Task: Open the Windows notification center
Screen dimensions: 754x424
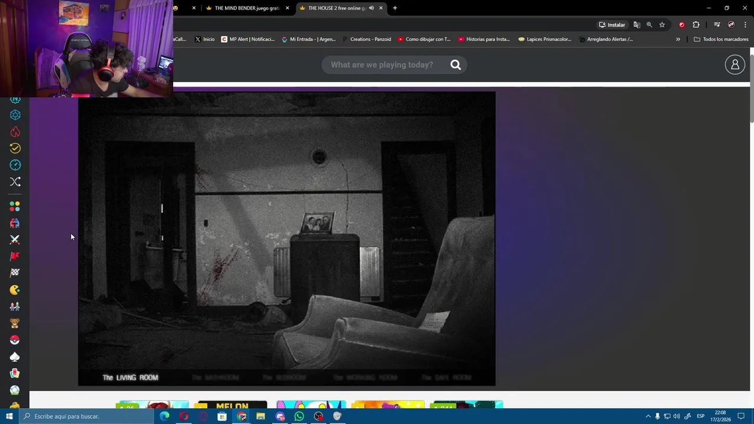Action: point(742,416)
